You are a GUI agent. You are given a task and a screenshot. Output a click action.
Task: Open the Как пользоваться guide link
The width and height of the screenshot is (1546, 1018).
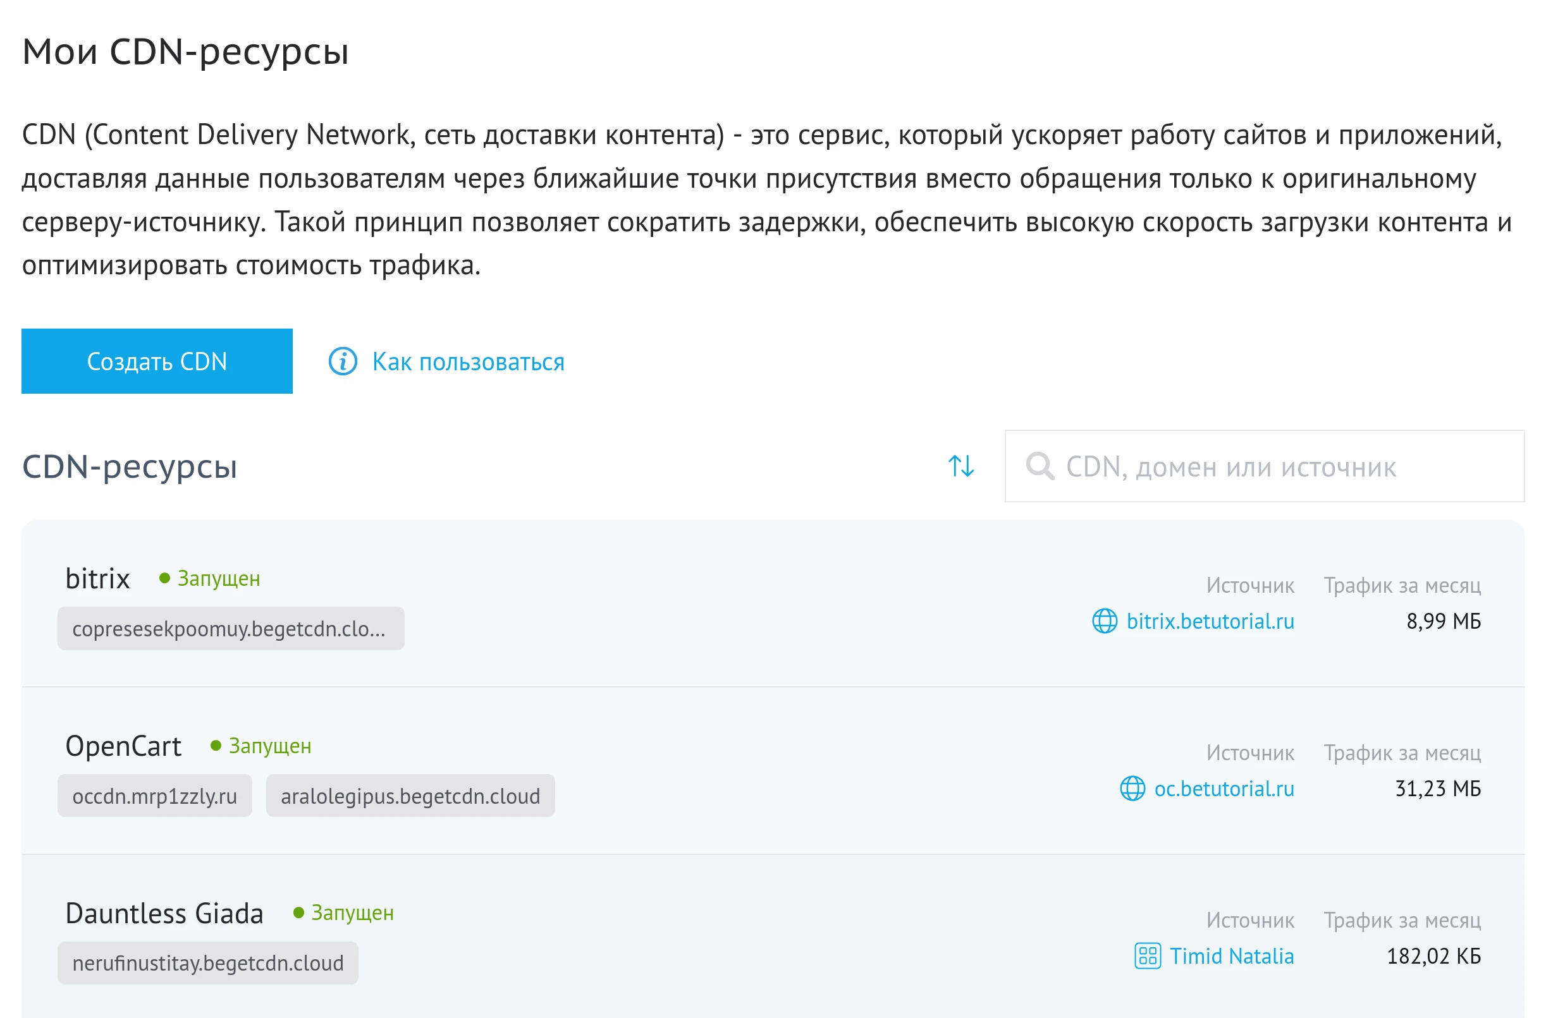click(468, 361)
